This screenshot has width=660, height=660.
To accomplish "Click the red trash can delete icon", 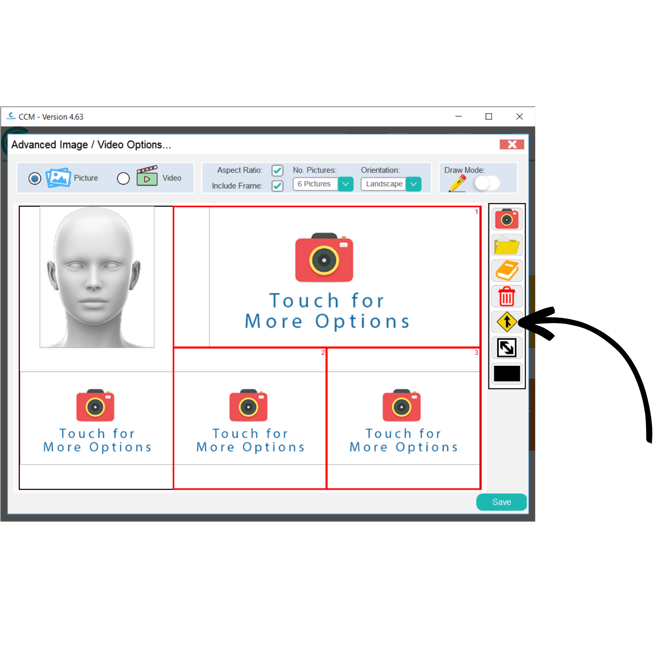I will 507,296.
